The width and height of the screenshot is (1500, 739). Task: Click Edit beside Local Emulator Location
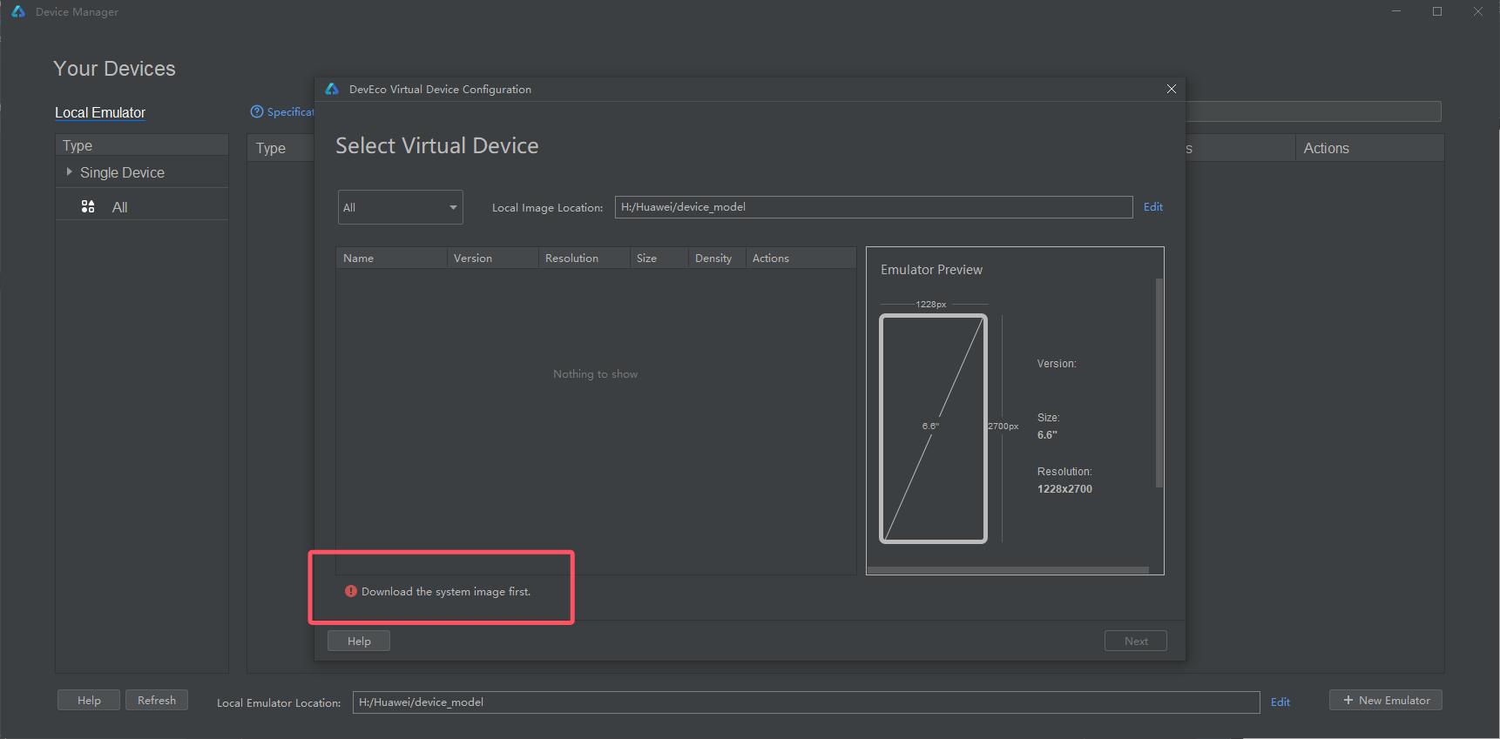point(1280,702)
